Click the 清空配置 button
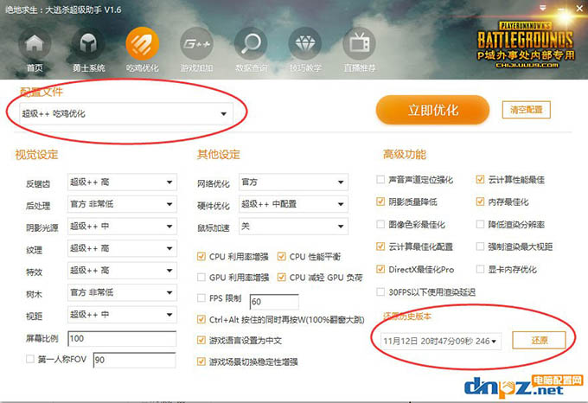This screenshot has height=403, width=588. (x=526, y=110)
